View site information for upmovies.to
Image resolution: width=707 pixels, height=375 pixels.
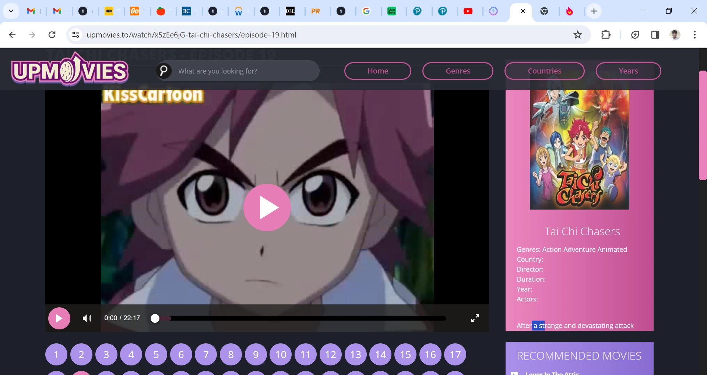[75, 35]
